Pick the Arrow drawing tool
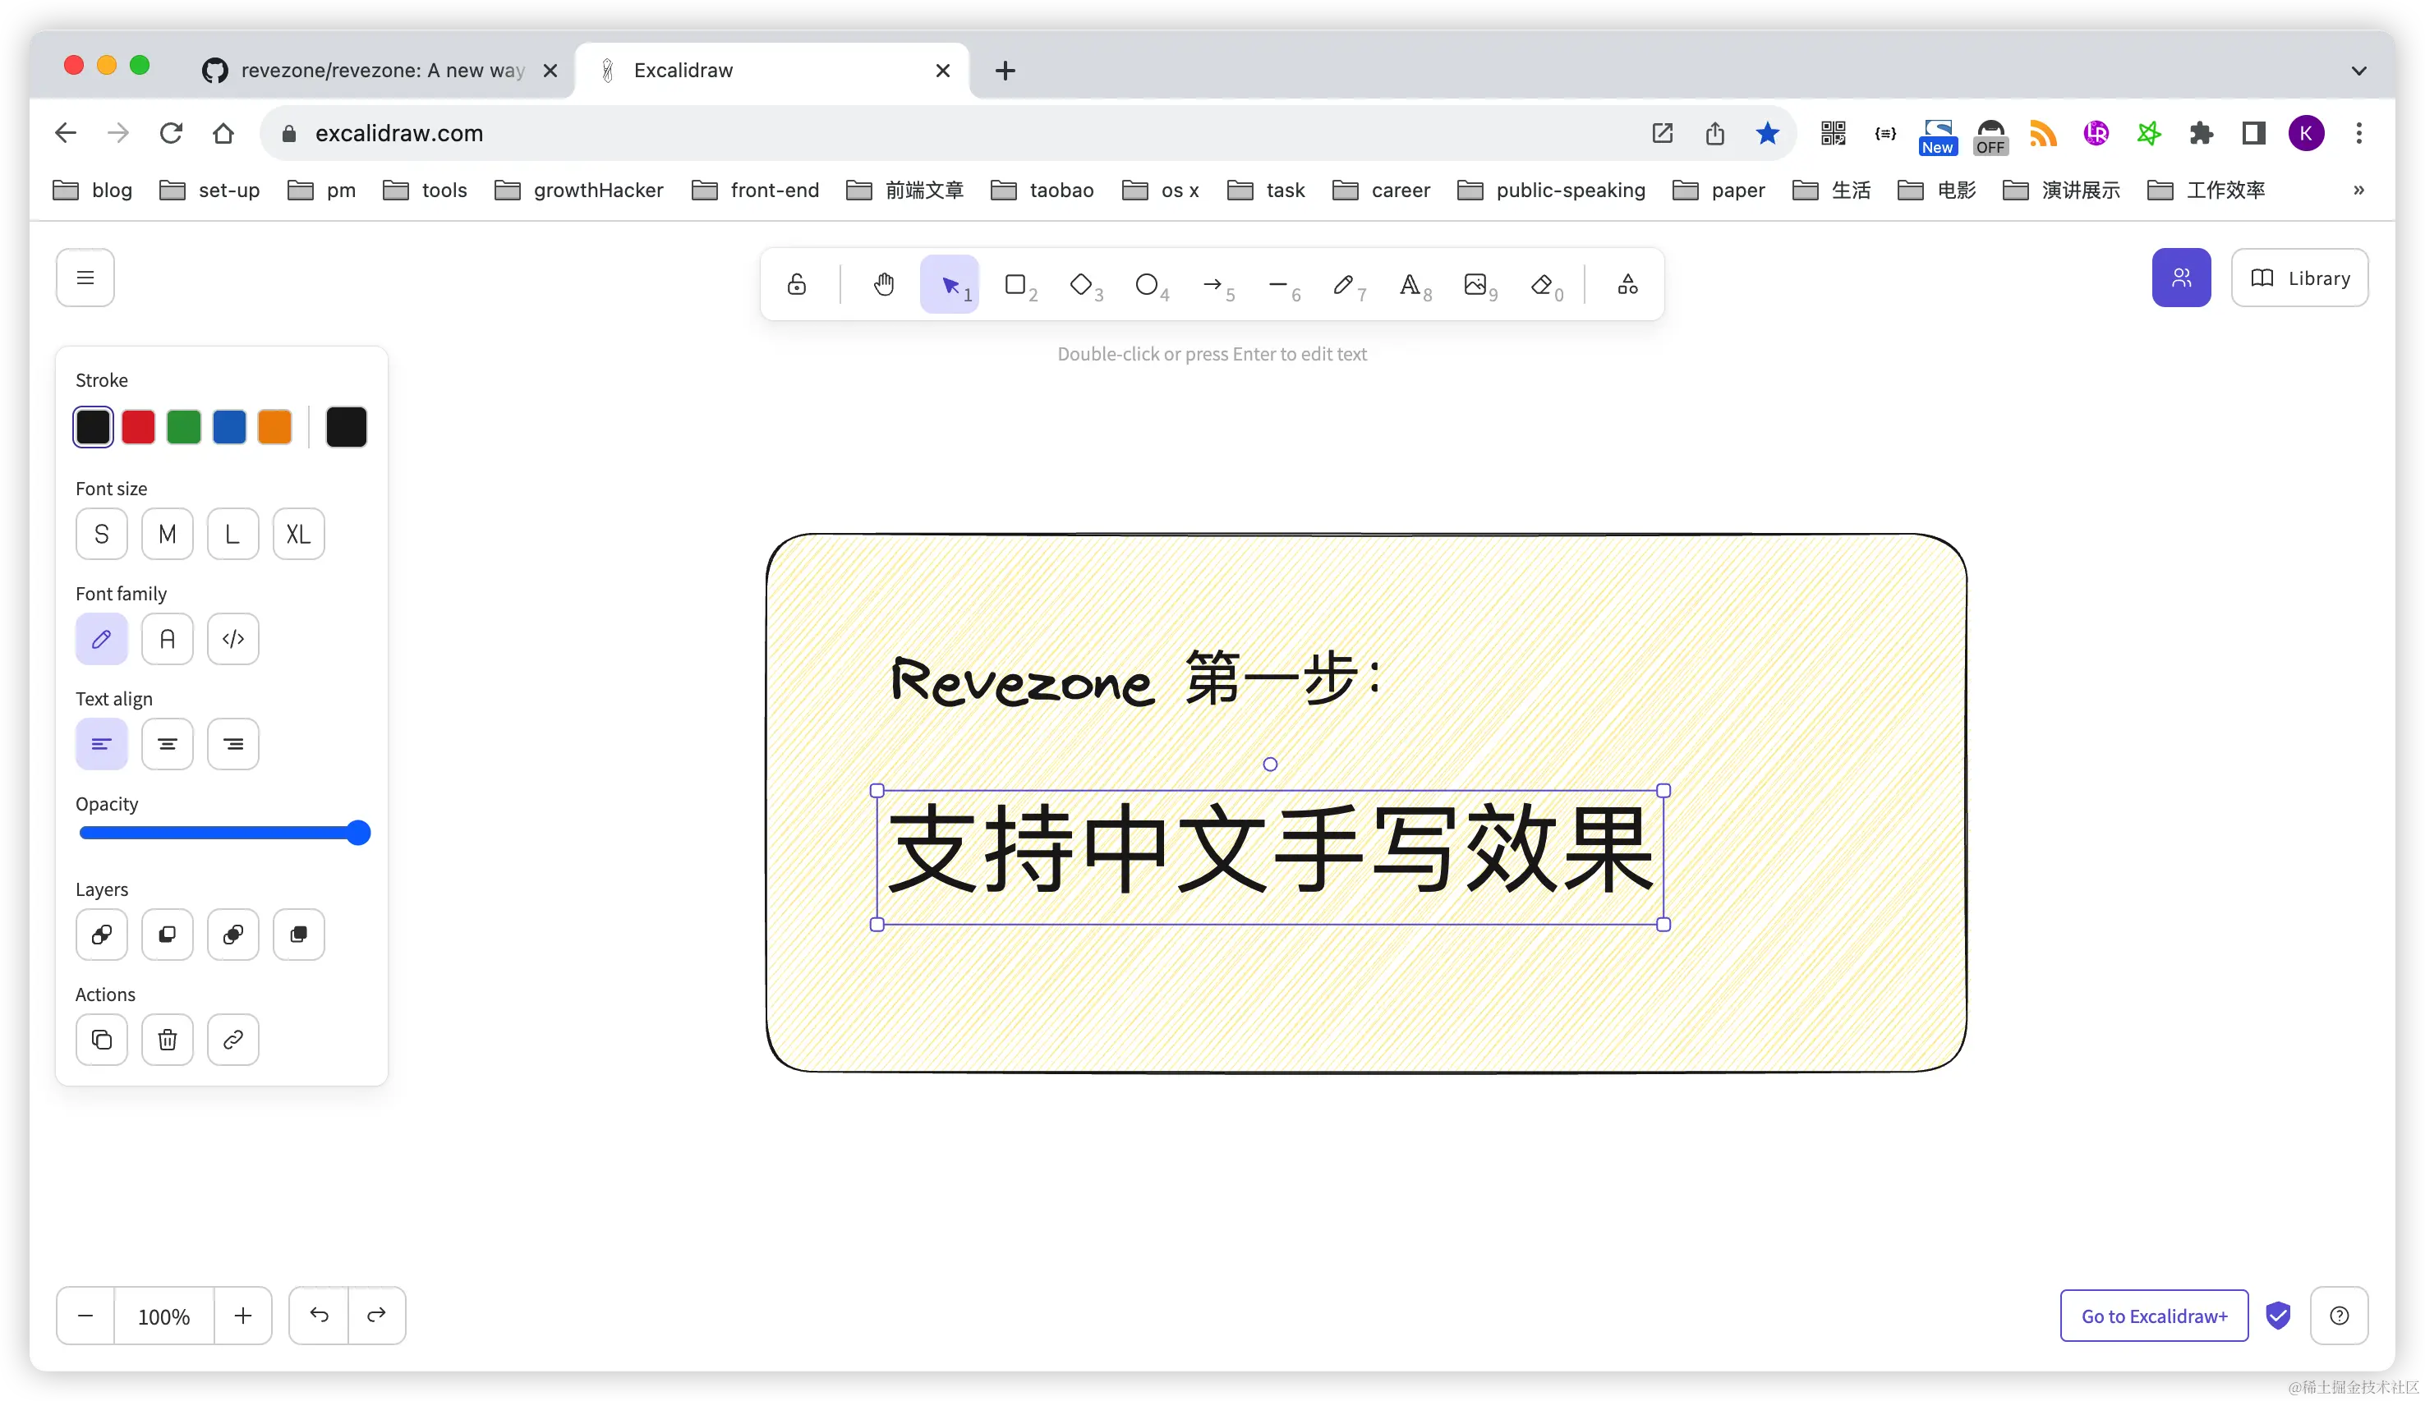Image resolution: width=2425 pixels, height=1401 pixels. [x=1213, y=285]
